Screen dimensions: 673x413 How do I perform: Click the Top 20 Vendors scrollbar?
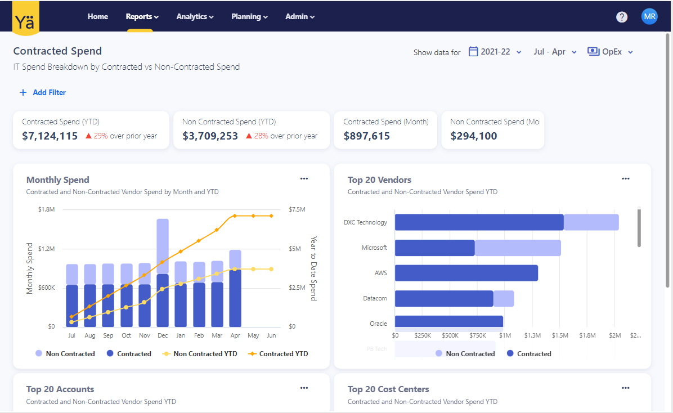(639, 228)
